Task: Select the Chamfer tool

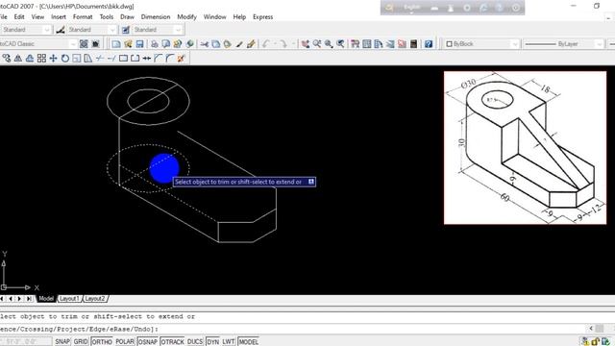Action: click(x=158, y=59)
